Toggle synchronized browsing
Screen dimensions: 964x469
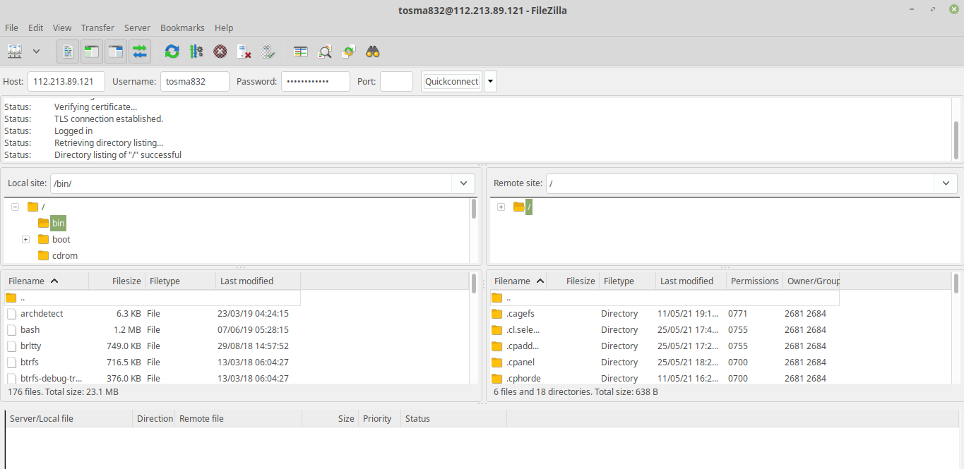coord(349,51)
